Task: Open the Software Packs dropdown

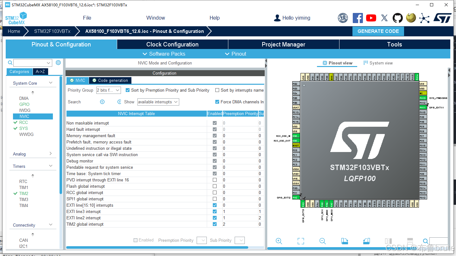Action: pos(164,54)
